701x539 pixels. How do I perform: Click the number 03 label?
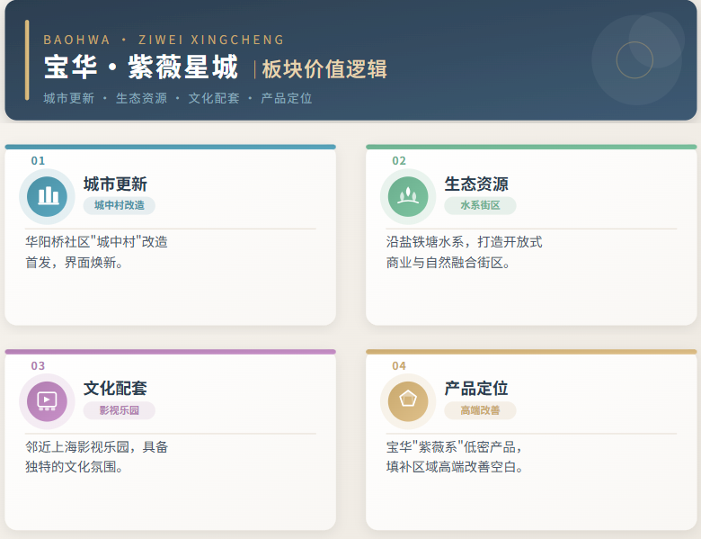pyautogui.click(x=38, y=365)
